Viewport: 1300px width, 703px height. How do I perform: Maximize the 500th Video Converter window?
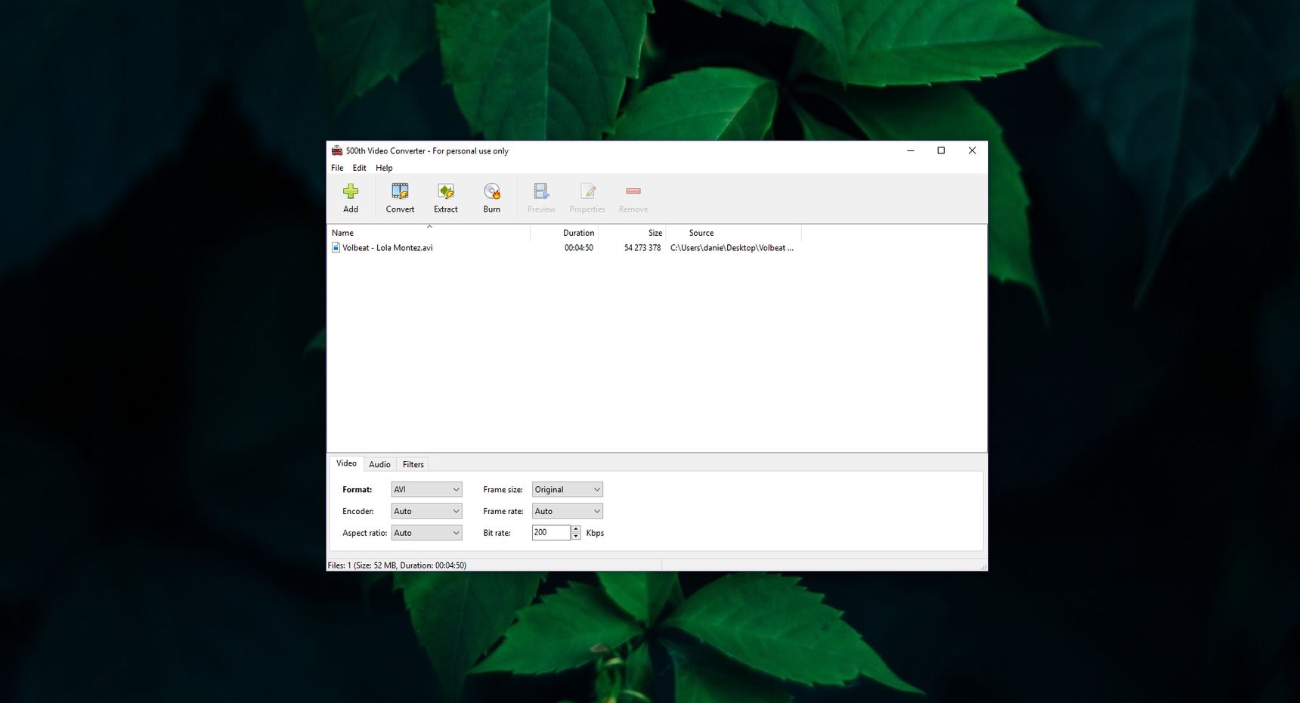pos(941,150)
